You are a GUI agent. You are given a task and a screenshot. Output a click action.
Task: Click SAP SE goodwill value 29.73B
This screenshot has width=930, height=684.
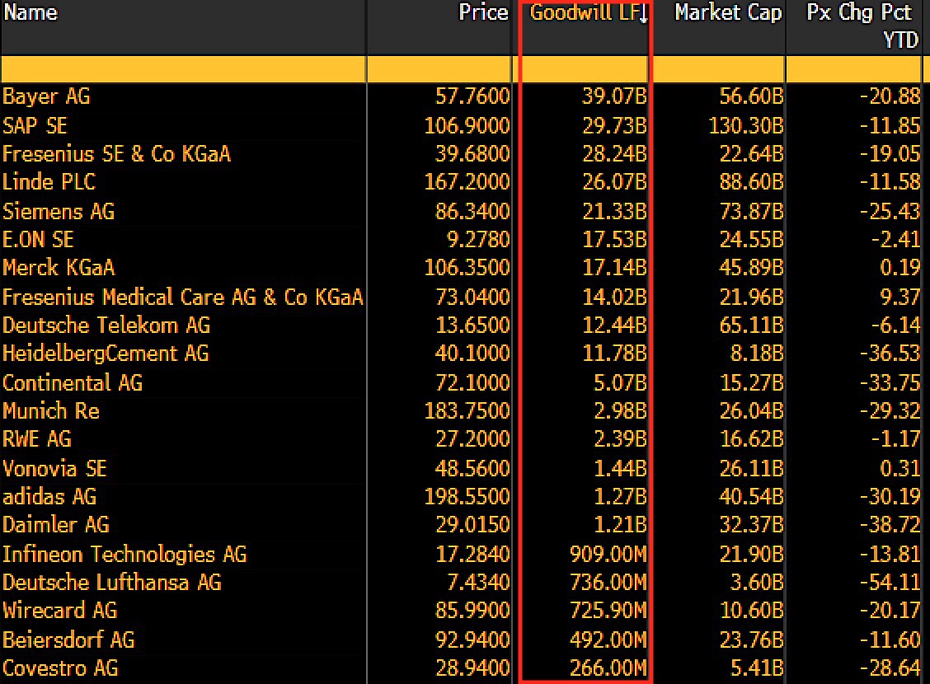coord(614,125)
